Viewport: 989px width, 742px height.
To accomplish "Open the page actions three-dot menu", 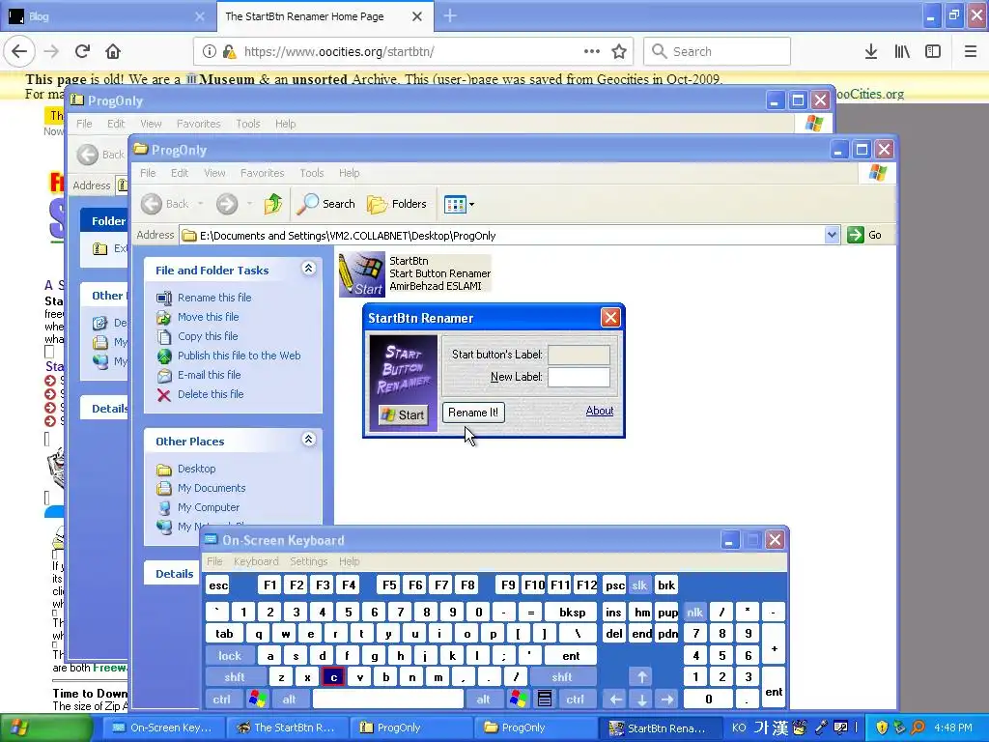I will [x=592, y=51].
